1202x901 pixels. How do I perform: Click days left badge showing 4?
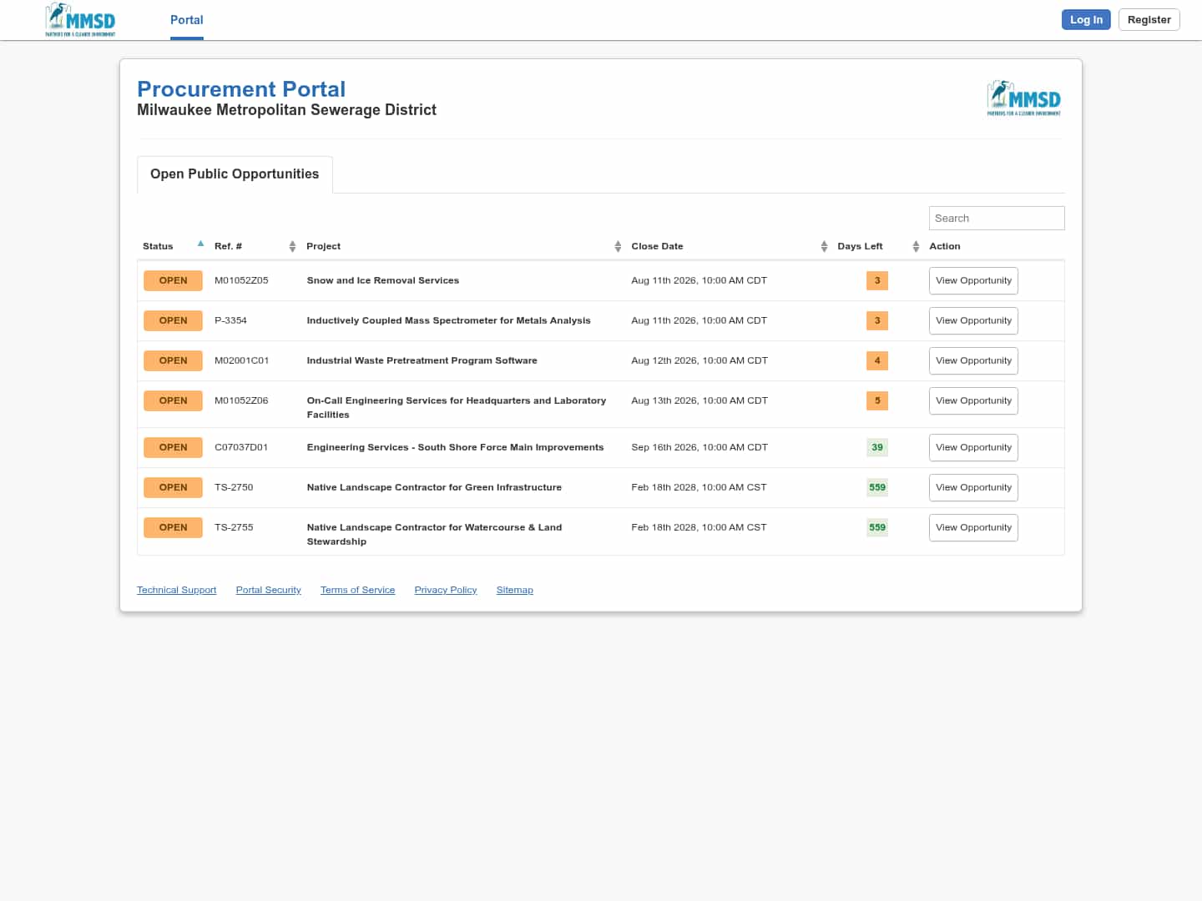877,360
